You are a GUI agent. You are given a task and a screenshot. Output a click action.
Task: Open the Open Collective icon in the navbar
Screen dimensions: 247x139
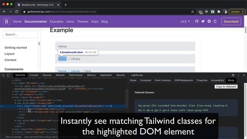click(215, 21)
